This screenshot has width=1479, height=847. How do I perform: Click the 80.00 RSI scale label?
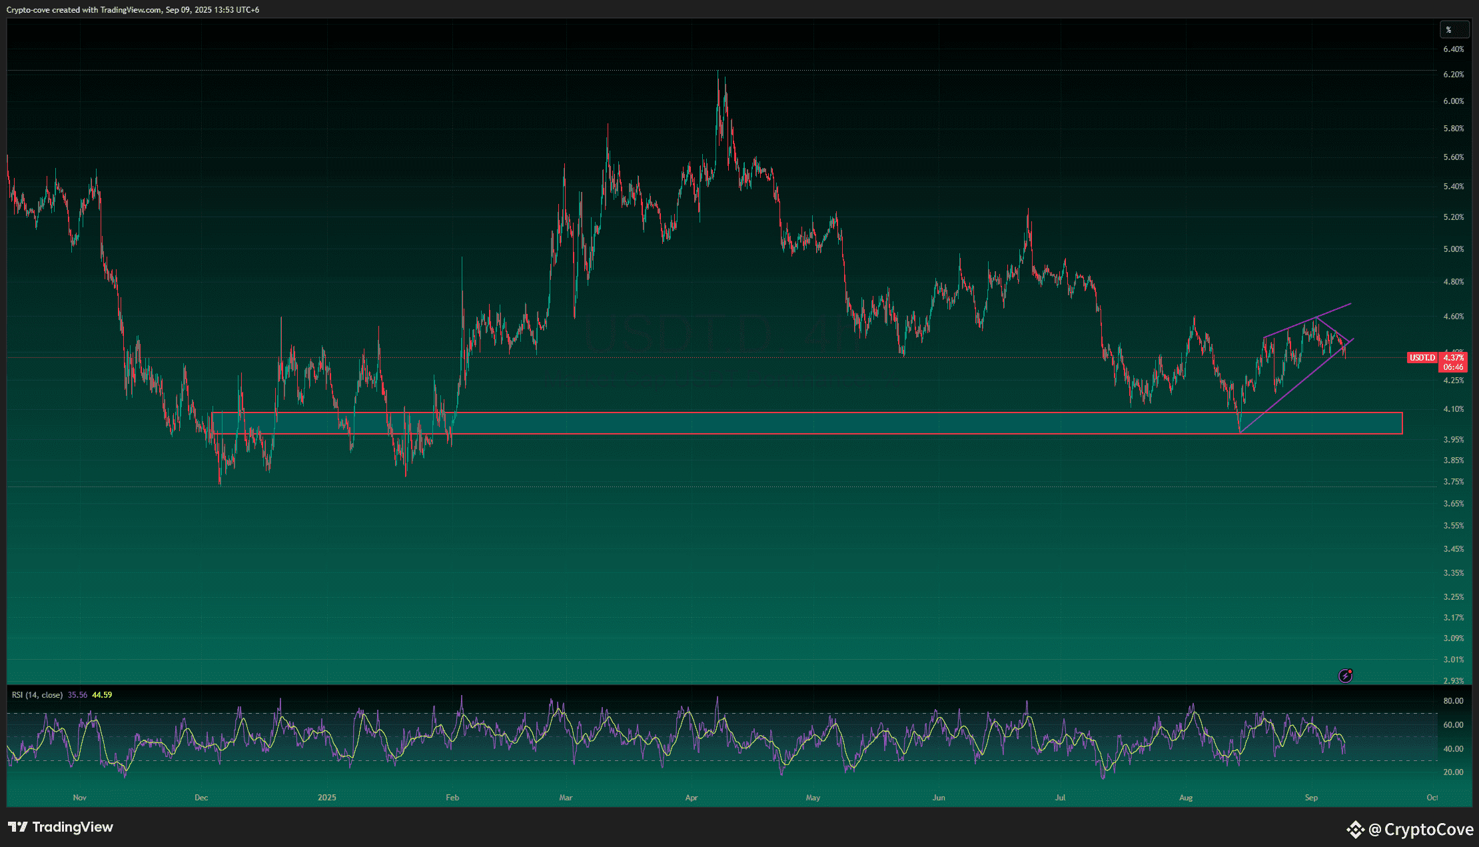1453,701
